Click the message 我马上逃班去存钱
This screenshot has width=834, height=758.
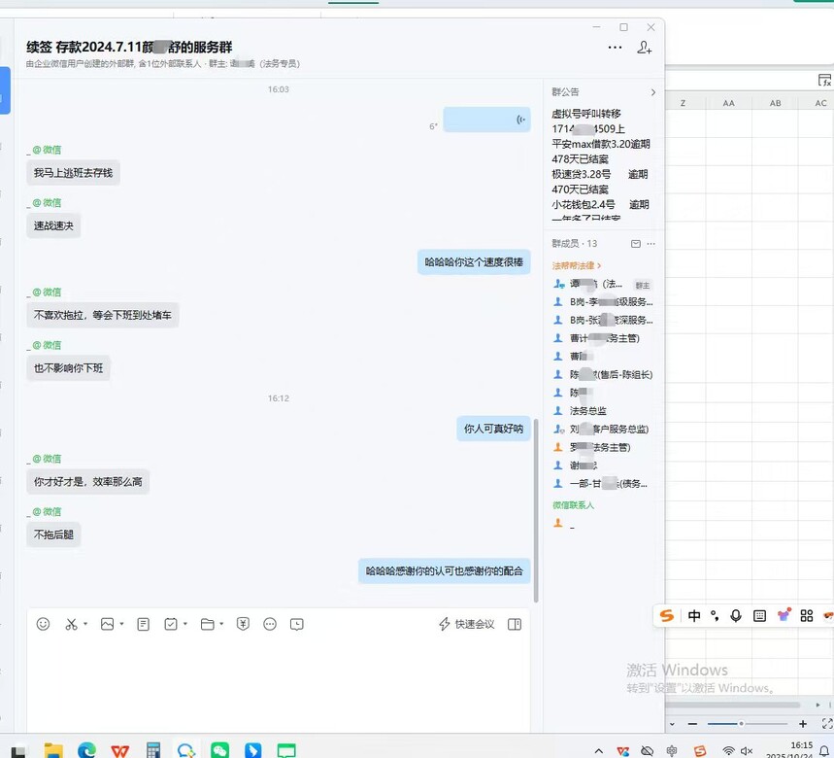click(x=74, y=172)
